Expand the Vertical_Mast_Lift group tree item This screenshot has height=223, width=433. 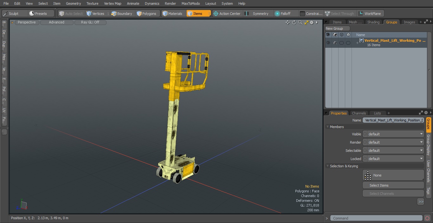[x=357, y=43]
